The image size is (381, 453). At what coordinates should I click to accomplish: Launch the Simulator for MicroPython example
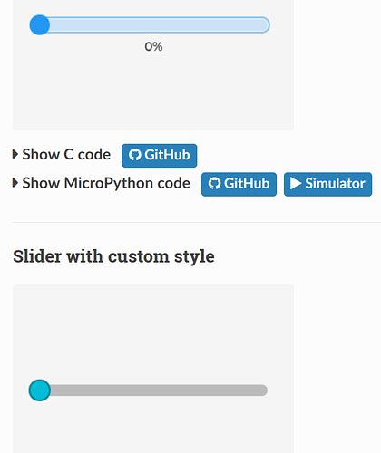click(x=327, y=184)
